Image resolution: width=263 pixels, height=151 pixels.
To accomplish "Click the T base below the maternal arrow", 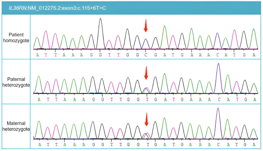I will coord(146,144).
